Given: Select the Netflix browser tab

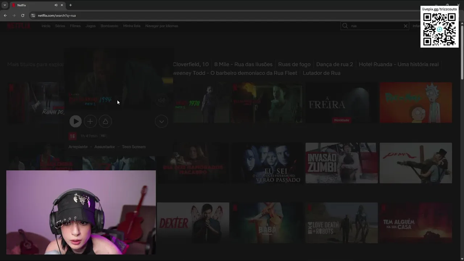Looking at the screenshot, I should pos(37,5).
